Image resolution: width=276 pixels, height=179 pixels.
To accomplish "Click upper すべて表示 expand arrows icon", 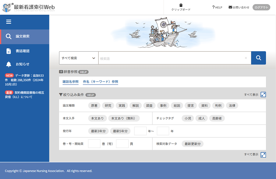I will pos(263,95).
